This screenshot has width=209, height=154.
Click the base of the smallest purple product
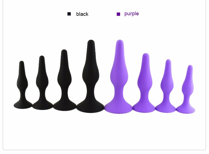(186, 109)
